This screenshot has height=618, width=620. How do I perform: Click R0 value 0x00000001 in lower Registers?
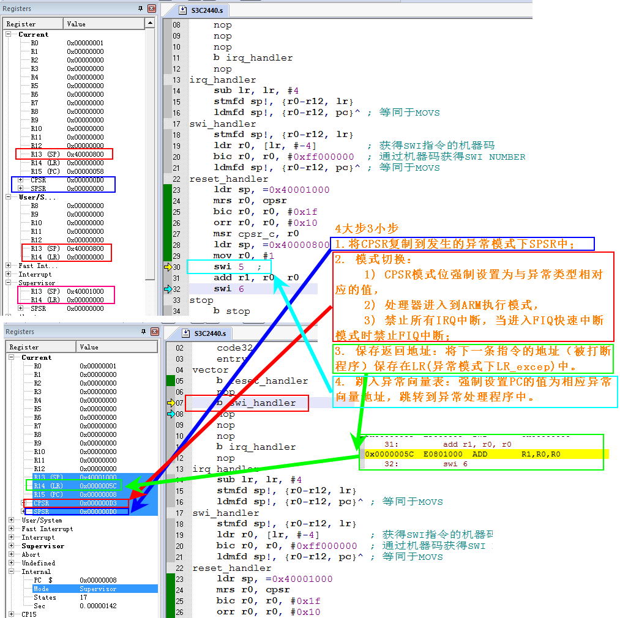click(98, 366)
